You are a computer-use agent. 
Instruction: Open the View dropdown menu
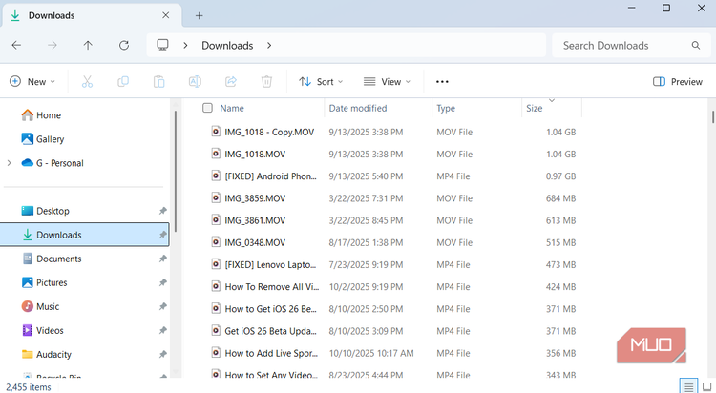click(388, 82)
